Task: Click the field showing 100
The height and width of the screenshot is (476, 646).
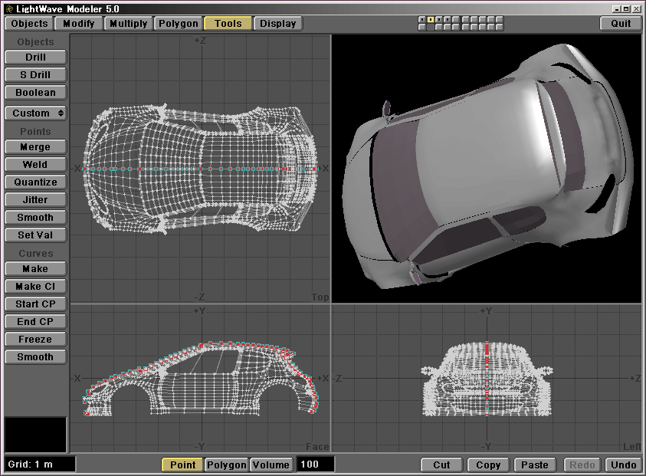Action: click(315, 465)
